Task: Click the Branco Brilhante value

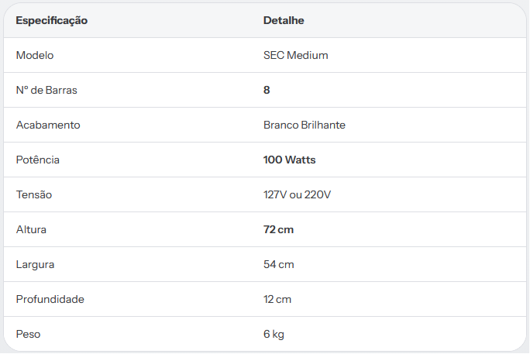Action: pos(305,125)
